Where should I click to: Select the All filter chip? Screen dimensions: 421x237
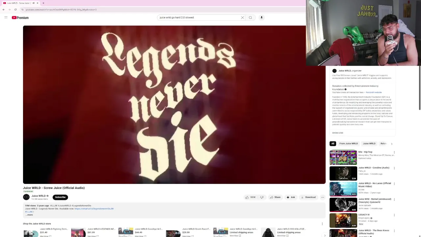click(x=333, y=144)
